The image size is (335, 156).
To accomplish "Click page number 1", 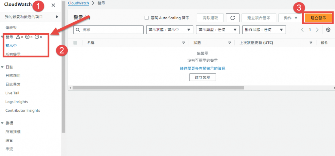I will [310, 30].
